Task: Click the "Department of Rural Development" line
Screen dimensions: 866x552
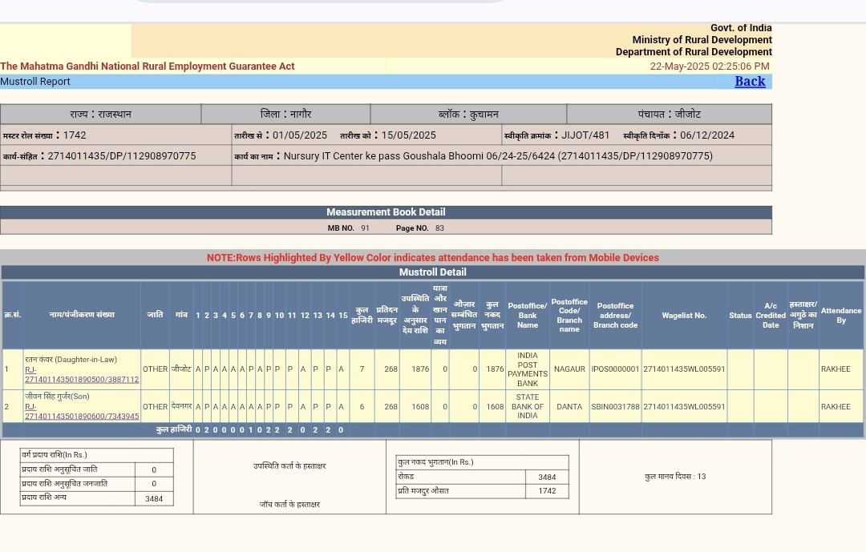Action: tap(694, 52)
